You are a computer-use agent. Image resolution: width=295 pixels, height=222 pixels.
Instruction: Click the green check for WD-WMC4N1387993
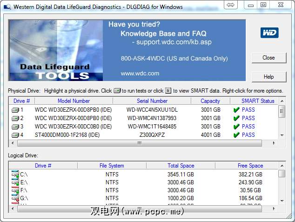236,118
